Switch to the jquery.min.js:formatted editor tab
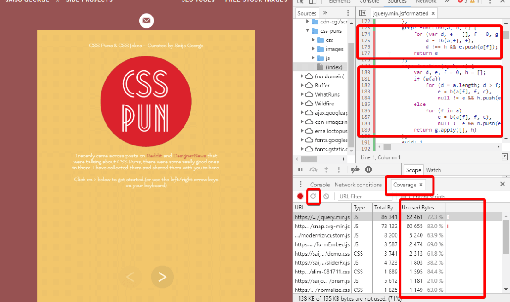Screen dimensions: 510x302 pos(400,13)
